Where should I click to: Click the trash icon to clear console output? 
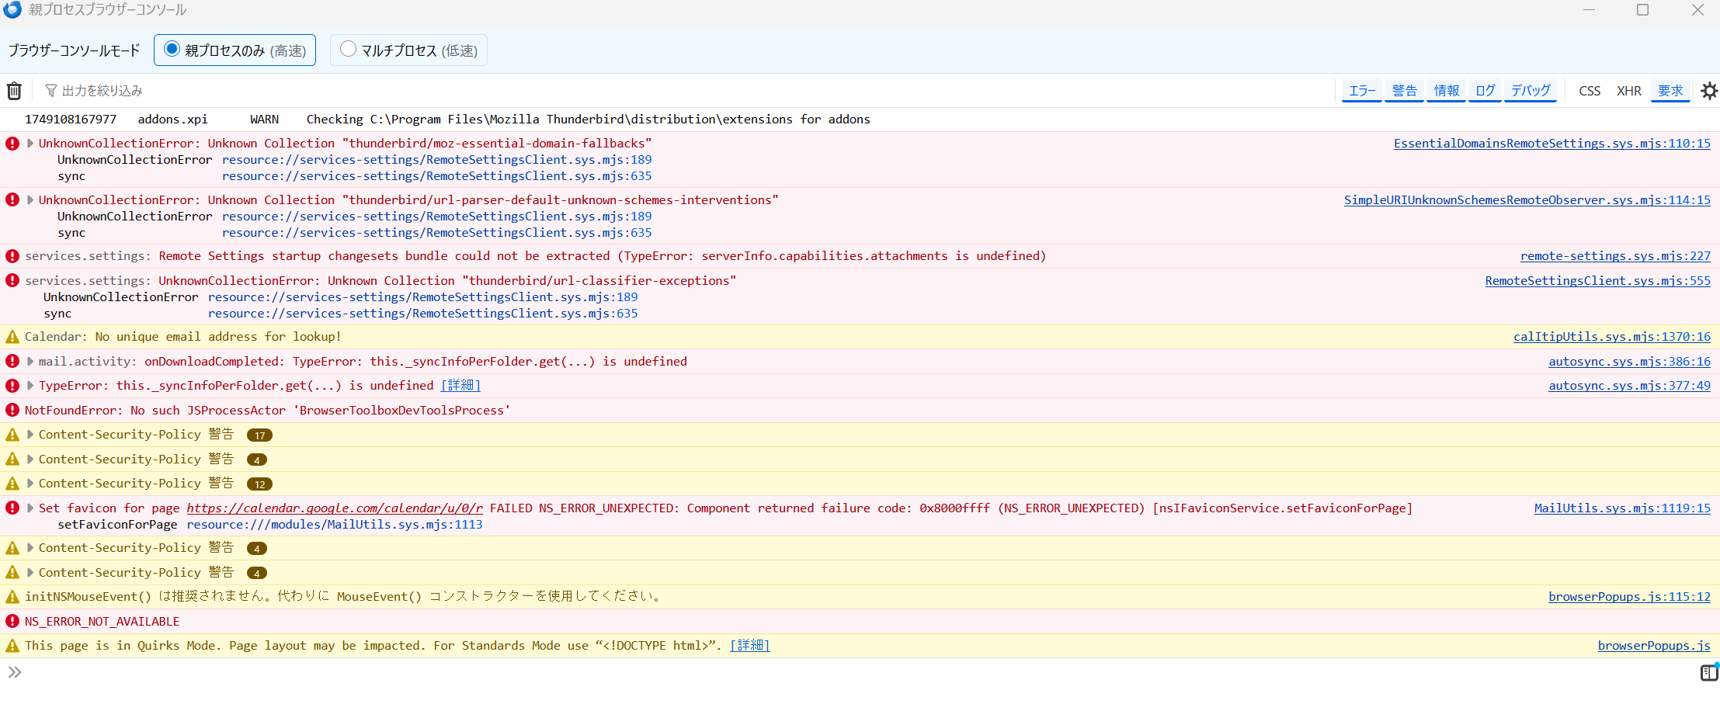point(14,91)
